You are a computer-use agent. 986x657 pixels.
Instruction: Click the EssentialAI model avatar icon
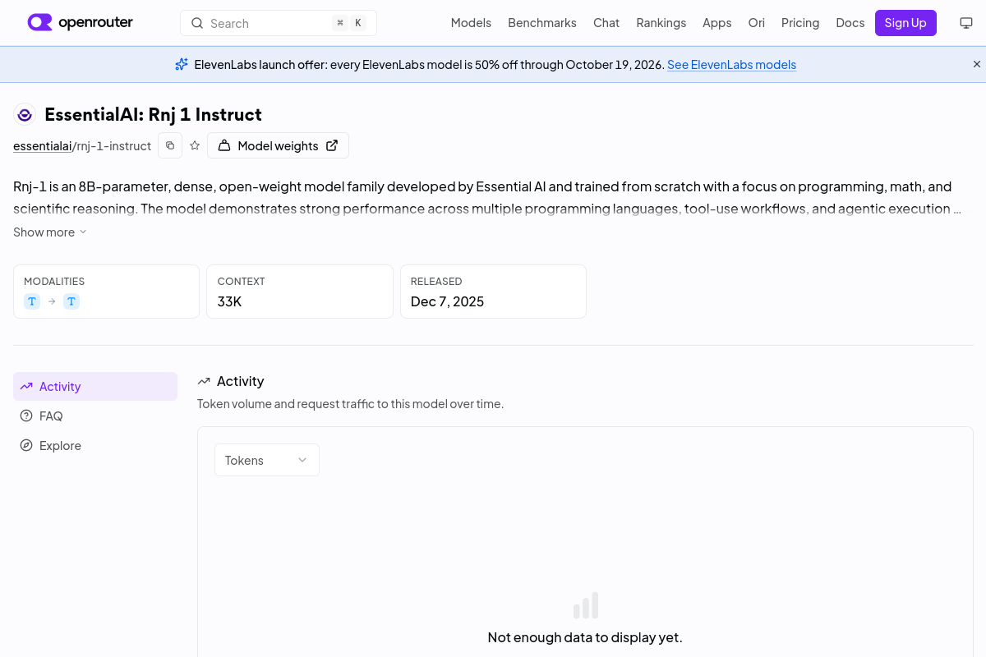25,114
